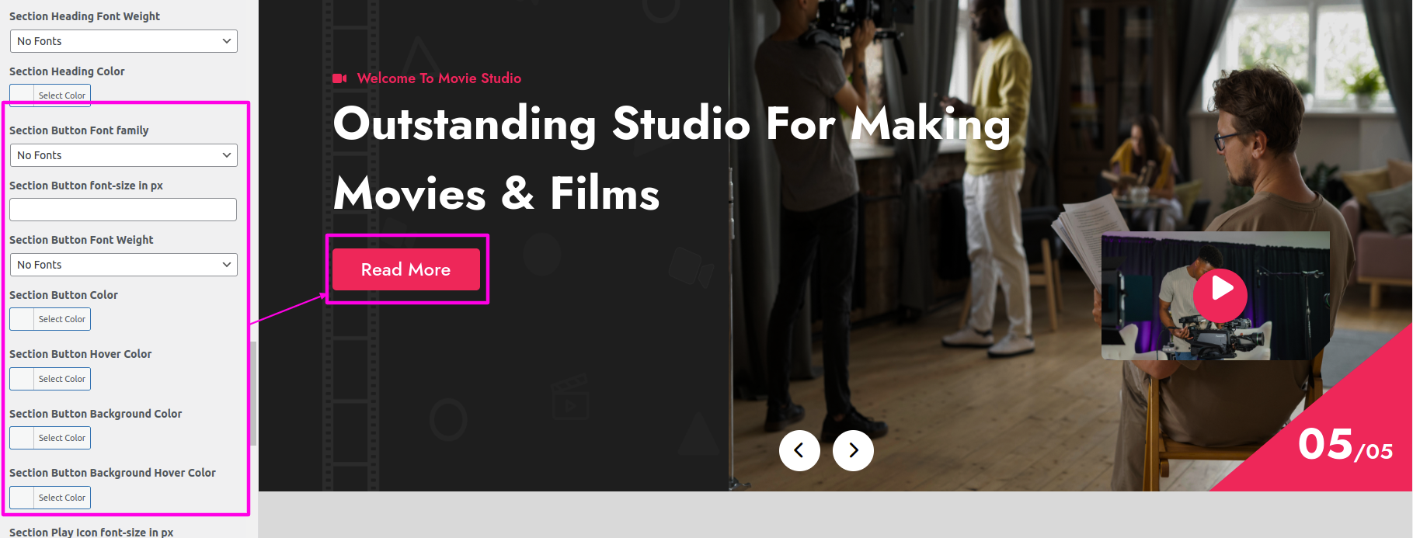The width and height of the screenshot is (1413, 538).
Task: Click the next slide arrow icon
Action: pos(853,450)
